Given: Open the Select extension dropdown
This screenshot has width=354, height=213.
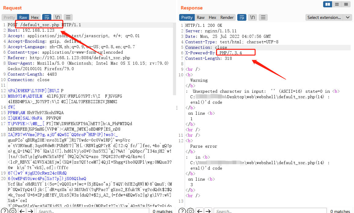Looking at the screenshot, I should coord(328,17).
